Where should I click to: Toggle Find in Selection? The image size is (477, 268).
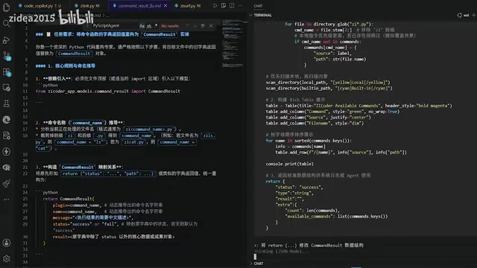click(x=203, y=26)
